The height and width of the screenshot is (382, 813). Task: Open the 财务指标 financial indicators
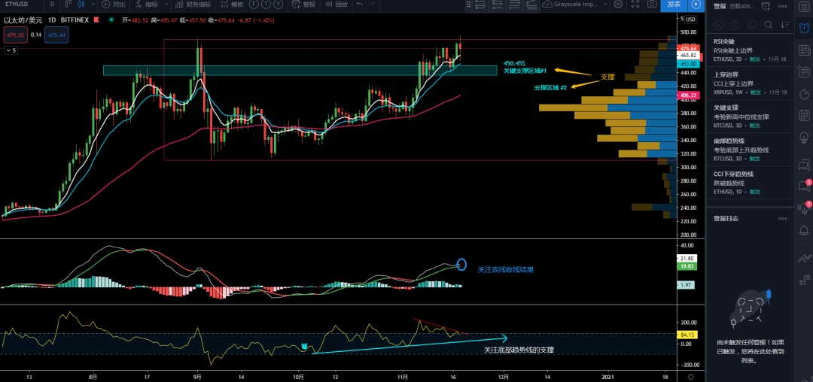coord(193,5)
